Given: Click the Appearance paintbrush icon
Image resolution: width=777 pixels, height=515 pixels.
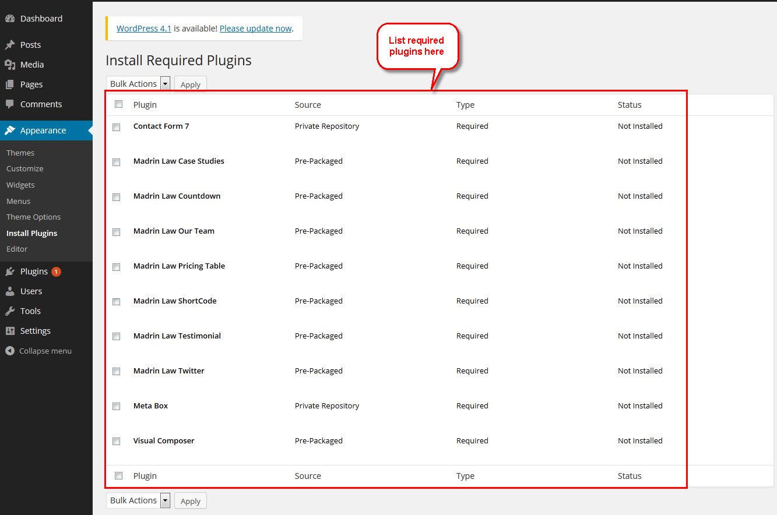Looking at the screenshot, I should coord(10,130).
